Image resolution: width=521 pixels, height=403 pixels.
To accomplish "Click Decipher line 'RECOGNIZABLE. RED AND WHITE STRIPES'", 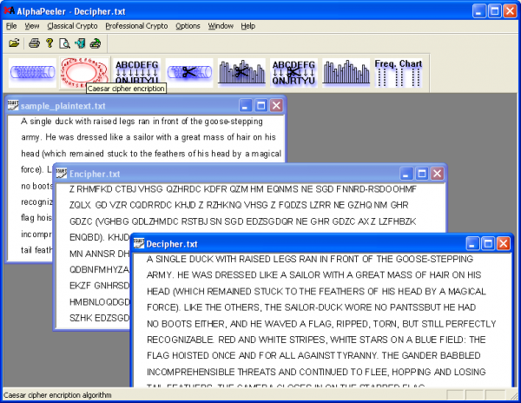I will point(316,340).
